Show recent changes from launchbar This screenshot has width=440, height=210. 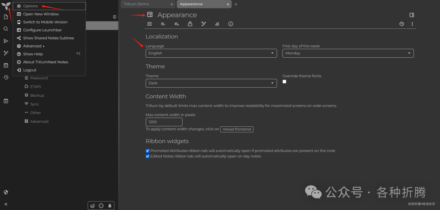[6, 78]
